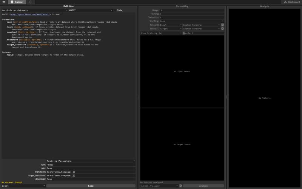Click the Training count field
The image size is (302, 189).
[192, 14]
